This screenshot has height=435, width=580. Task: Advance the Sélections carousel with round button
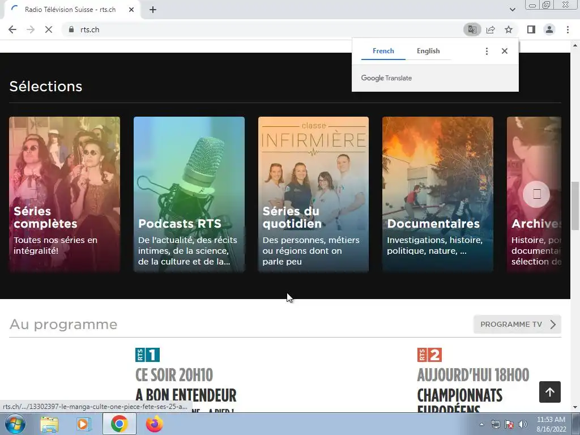[536, 194]
